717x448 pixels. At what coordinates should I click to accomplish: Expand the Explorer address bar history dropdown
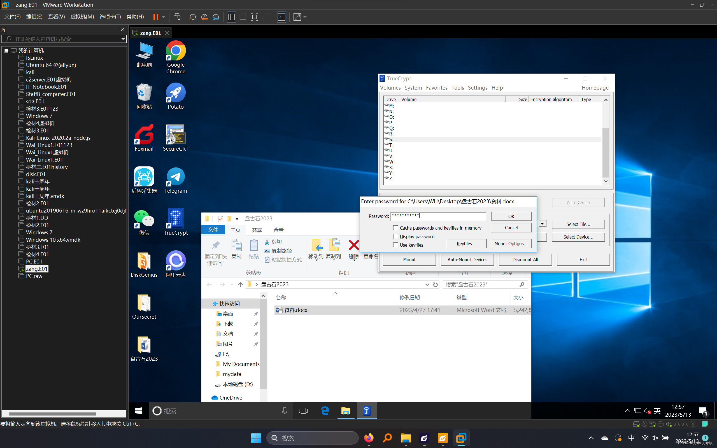pos(427,284)
